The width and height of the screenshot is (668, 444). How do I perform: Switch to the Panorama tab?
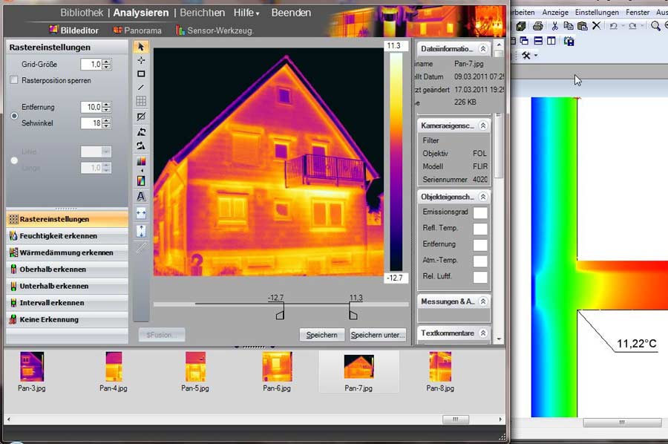[137, 30]
